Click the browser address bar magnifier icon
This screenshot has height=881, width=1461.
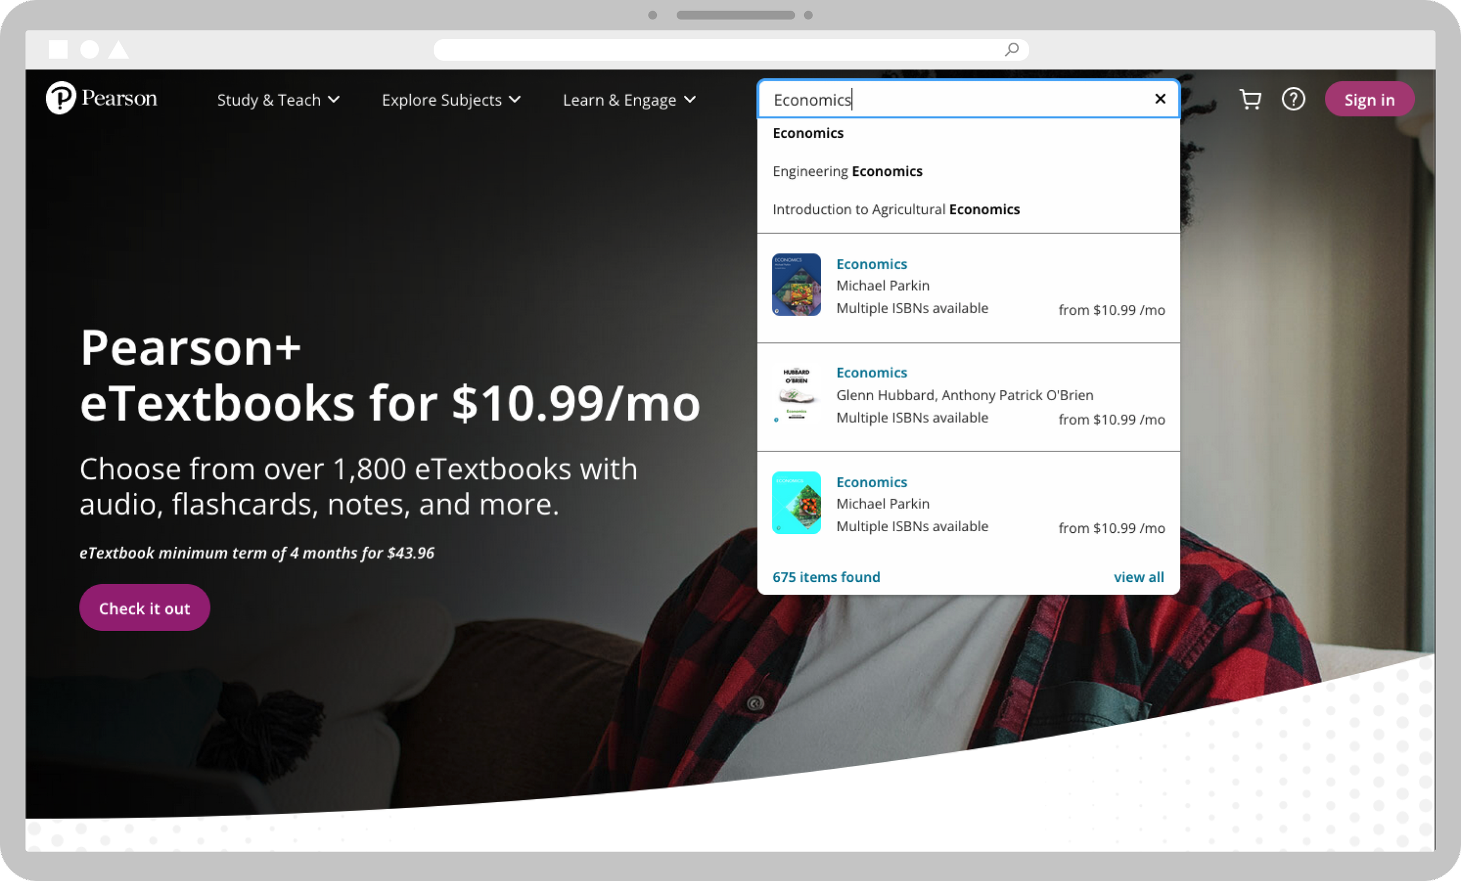[1012, 50]
